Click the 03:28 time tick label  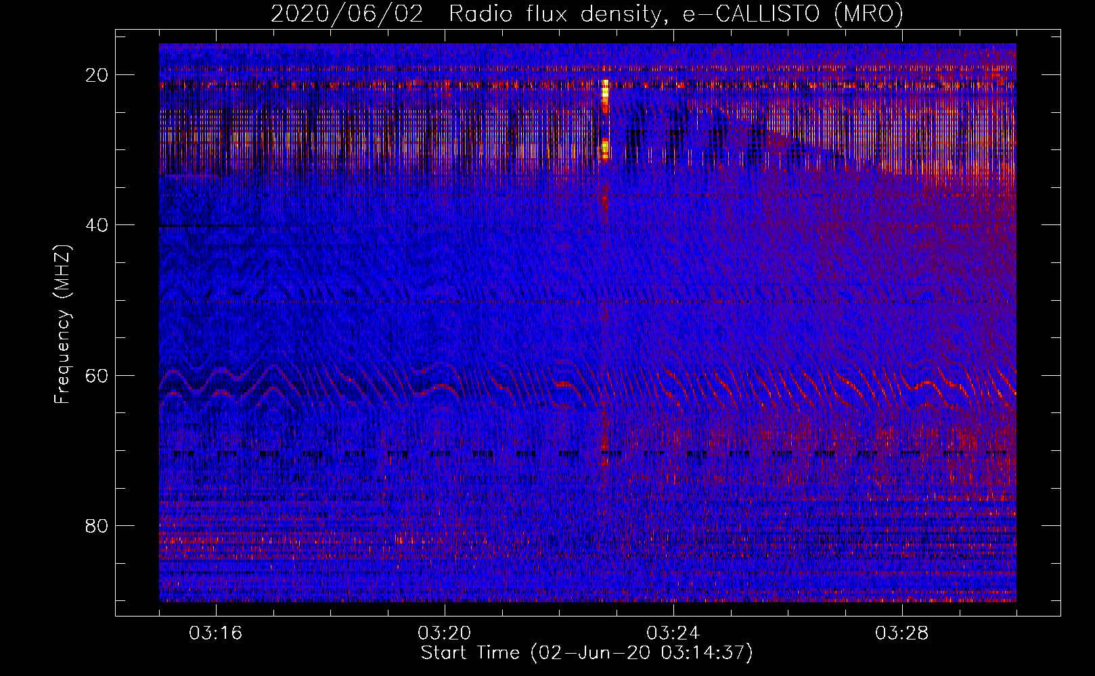(902, 633)
